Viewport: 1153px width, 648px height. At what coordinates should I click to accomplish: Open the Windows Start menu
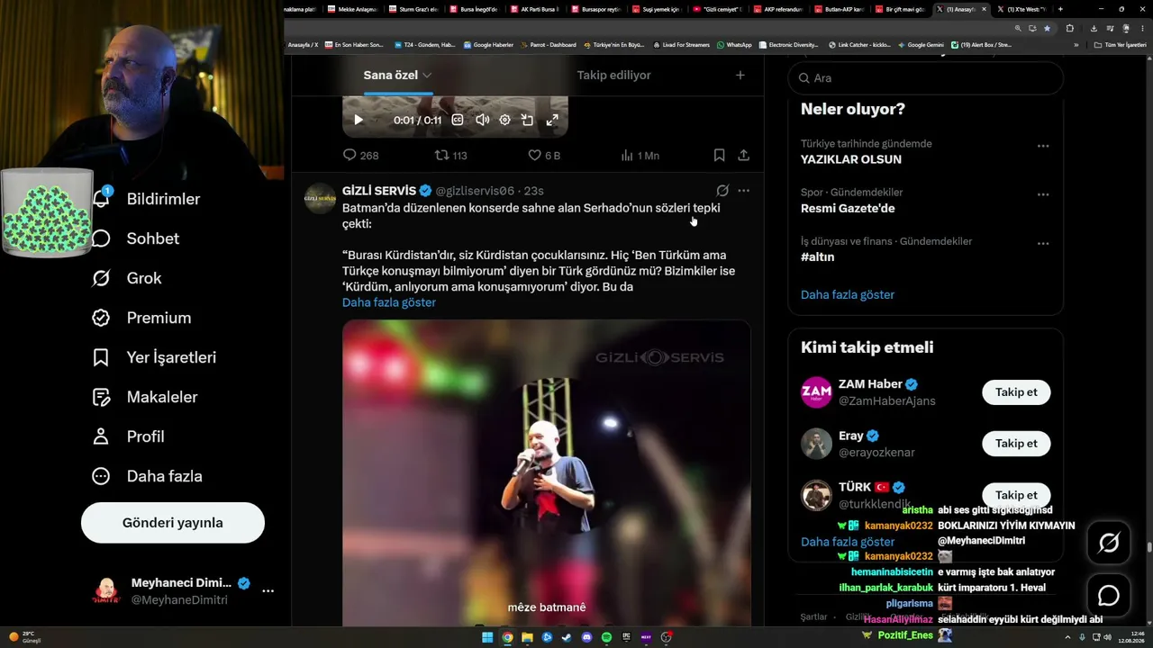pyautogui.click(x=487, y=637)
